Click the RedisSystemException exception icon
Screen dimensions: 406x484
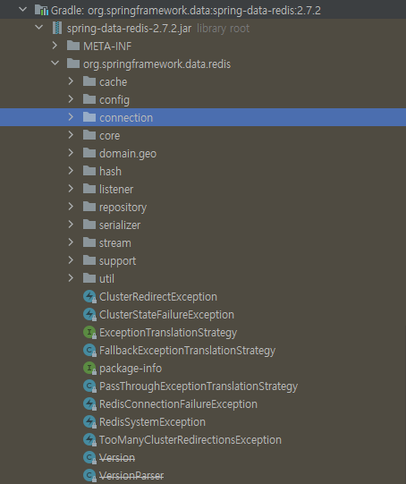(x=89, y=422)
